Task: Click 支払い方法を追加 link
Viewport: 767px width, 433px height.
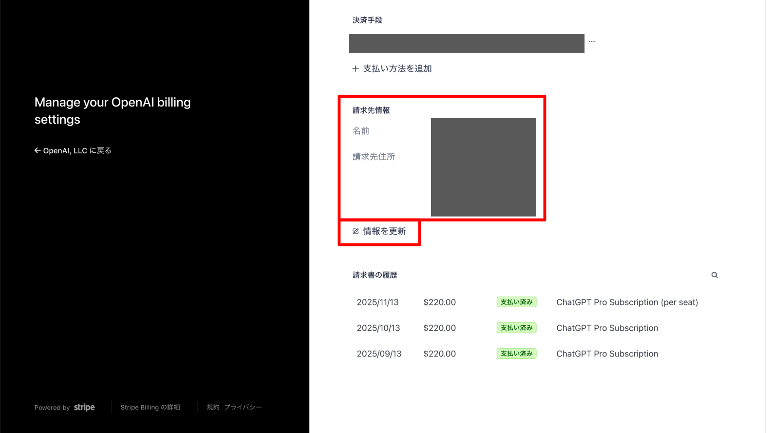Action: point(397,69)
